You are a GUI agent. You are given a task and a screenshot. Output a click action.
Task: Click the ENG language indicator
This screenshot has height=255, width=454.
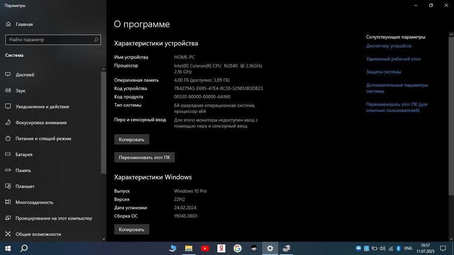pyautogui.click(x=408, y=248)
